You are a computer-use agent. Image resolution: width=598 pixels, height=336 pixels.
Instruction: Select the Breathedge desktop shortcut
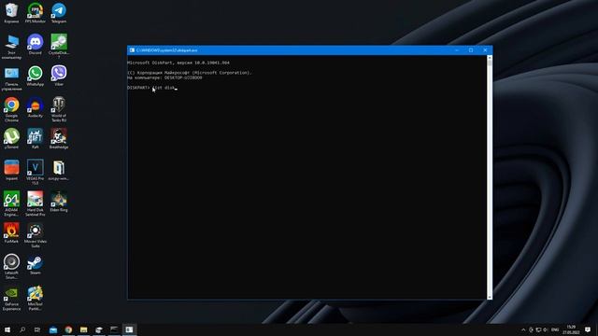(x=59, y=139)
